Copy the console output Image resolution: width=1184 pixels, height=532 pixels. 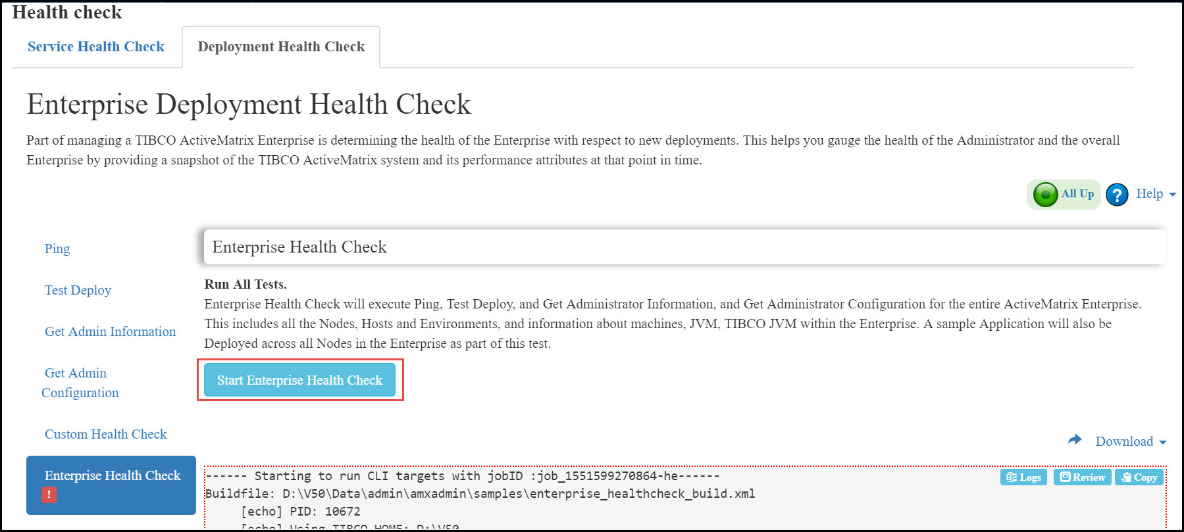click(1139, 477)
